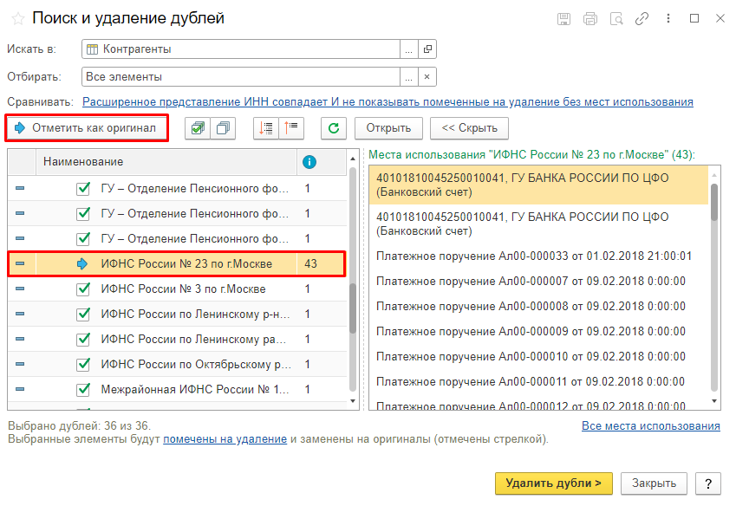The width and height of the screenshot is (736, 506).
Task: Toggle checkbox for ИФНС России по Октябрьскому
Action: click(83, 365)
